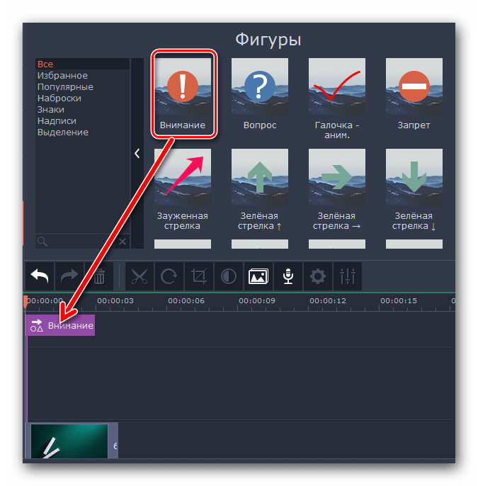Select the Внимание exclamation shape thumbnail
This screenshot has height=486, width=478.
coord(183,86)
